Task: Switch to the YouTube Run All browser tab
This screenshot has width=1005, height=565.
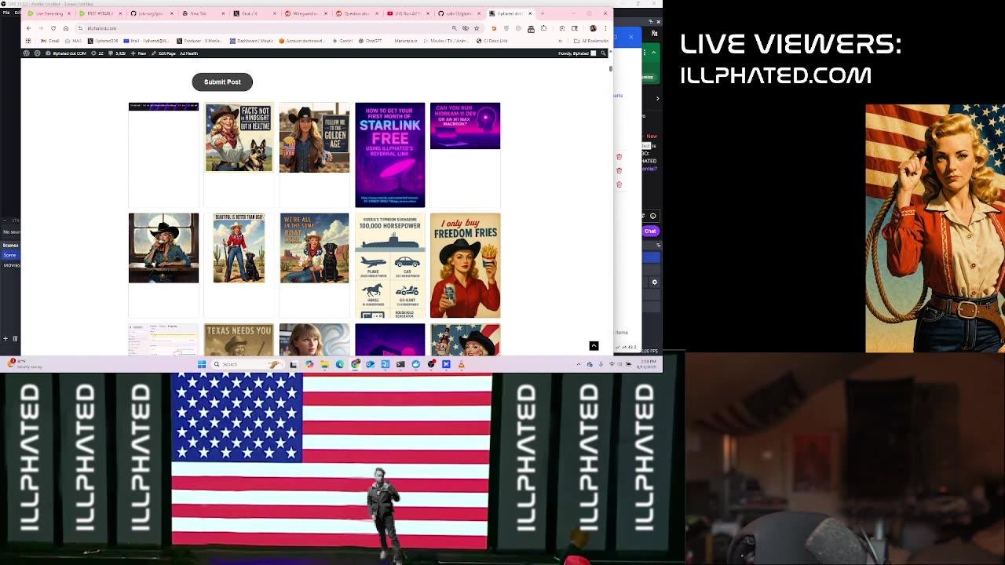Action: coord(408,13)
